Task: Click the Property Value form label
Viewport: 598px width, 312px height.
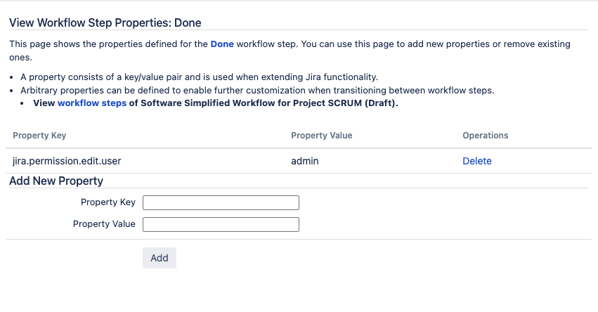Action: coord(104,224)
